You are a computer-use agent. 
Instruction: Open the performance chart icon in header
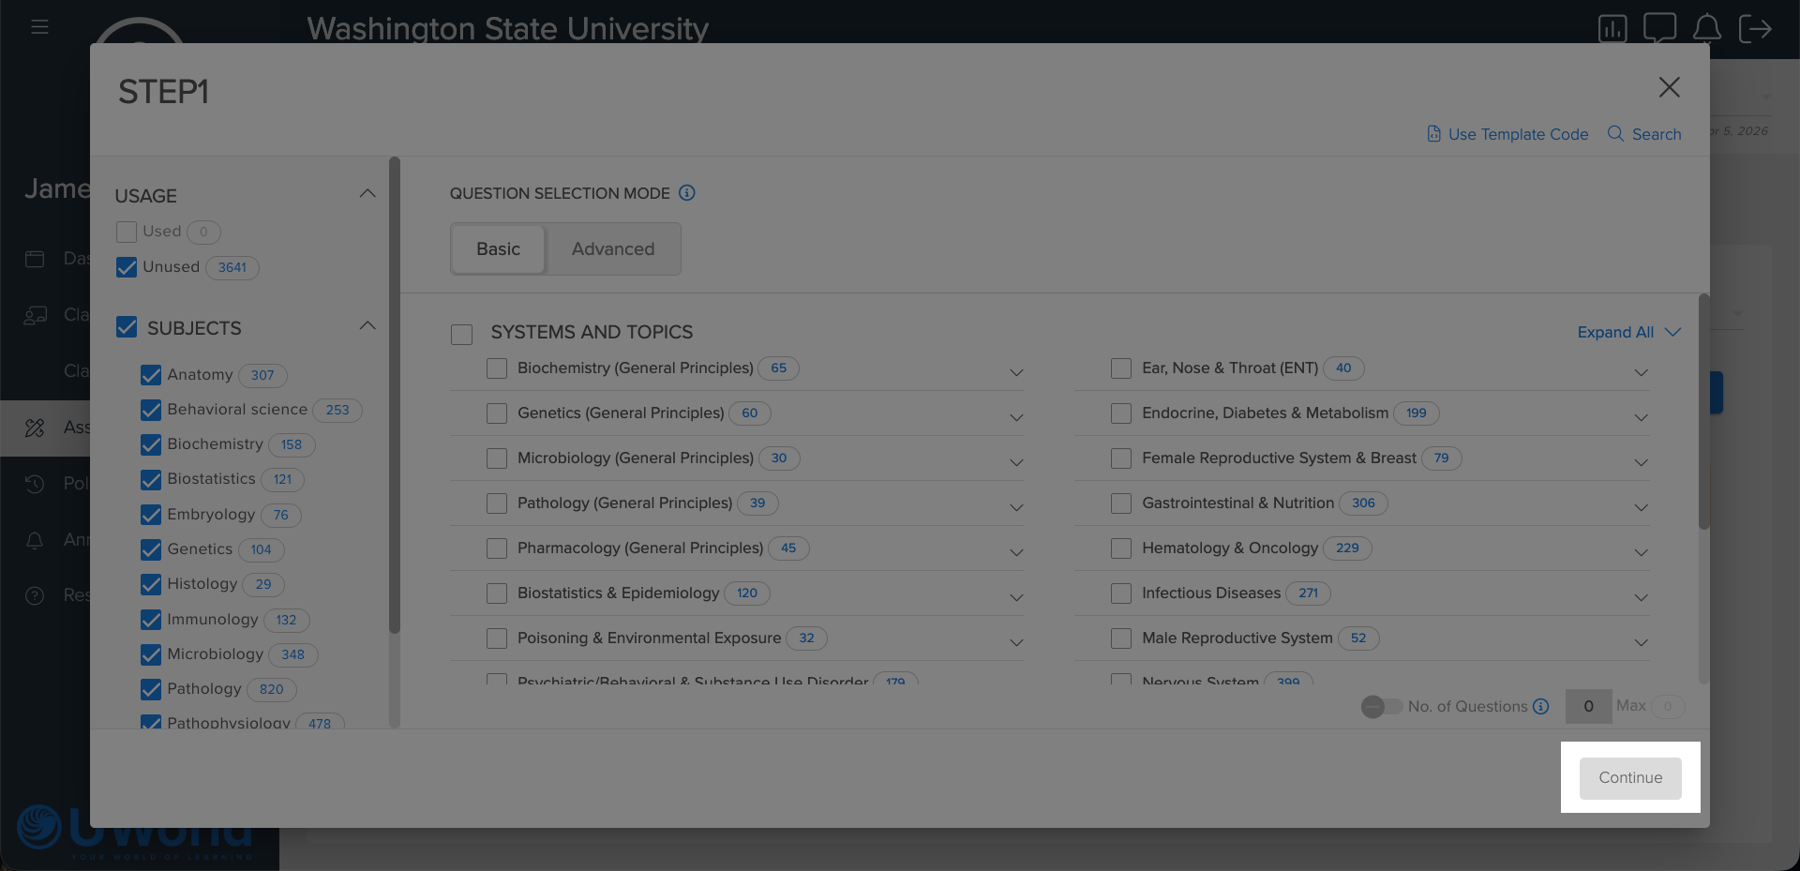point(1612,29)
